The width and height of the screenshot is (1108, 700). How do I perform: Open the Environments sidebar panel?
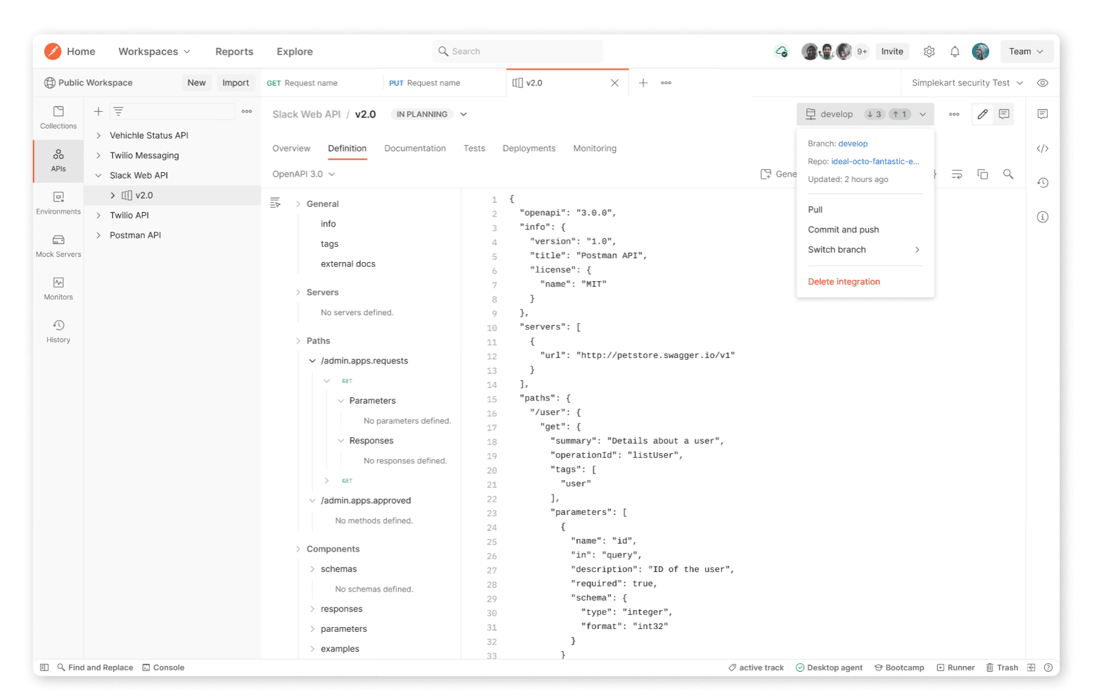coord(58,203)
